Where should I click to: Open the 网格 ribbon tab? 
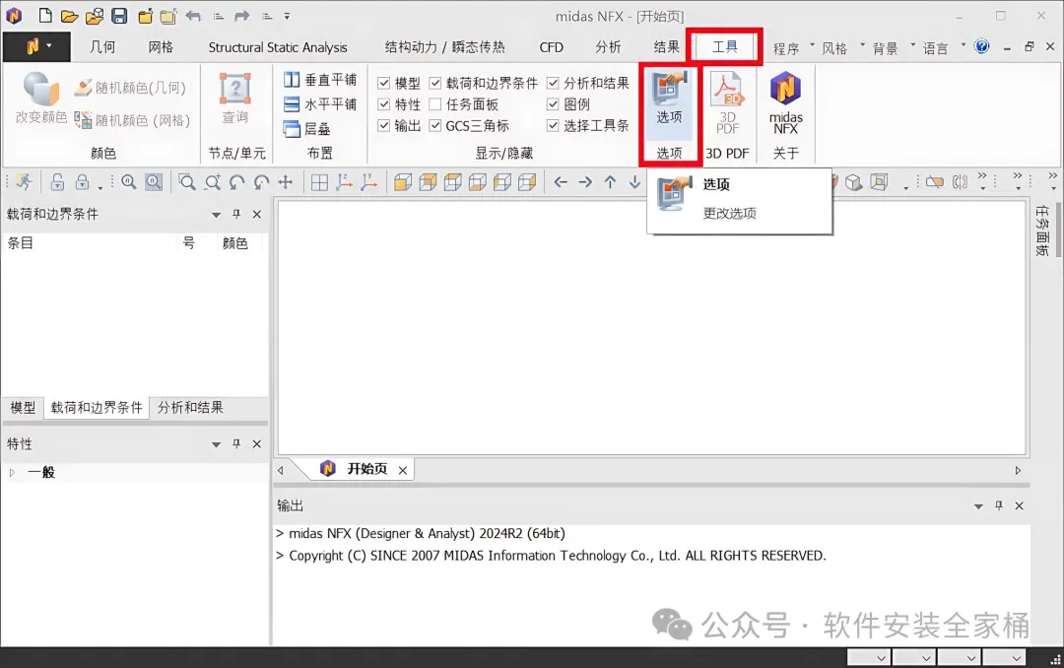(x=161, y=47)
